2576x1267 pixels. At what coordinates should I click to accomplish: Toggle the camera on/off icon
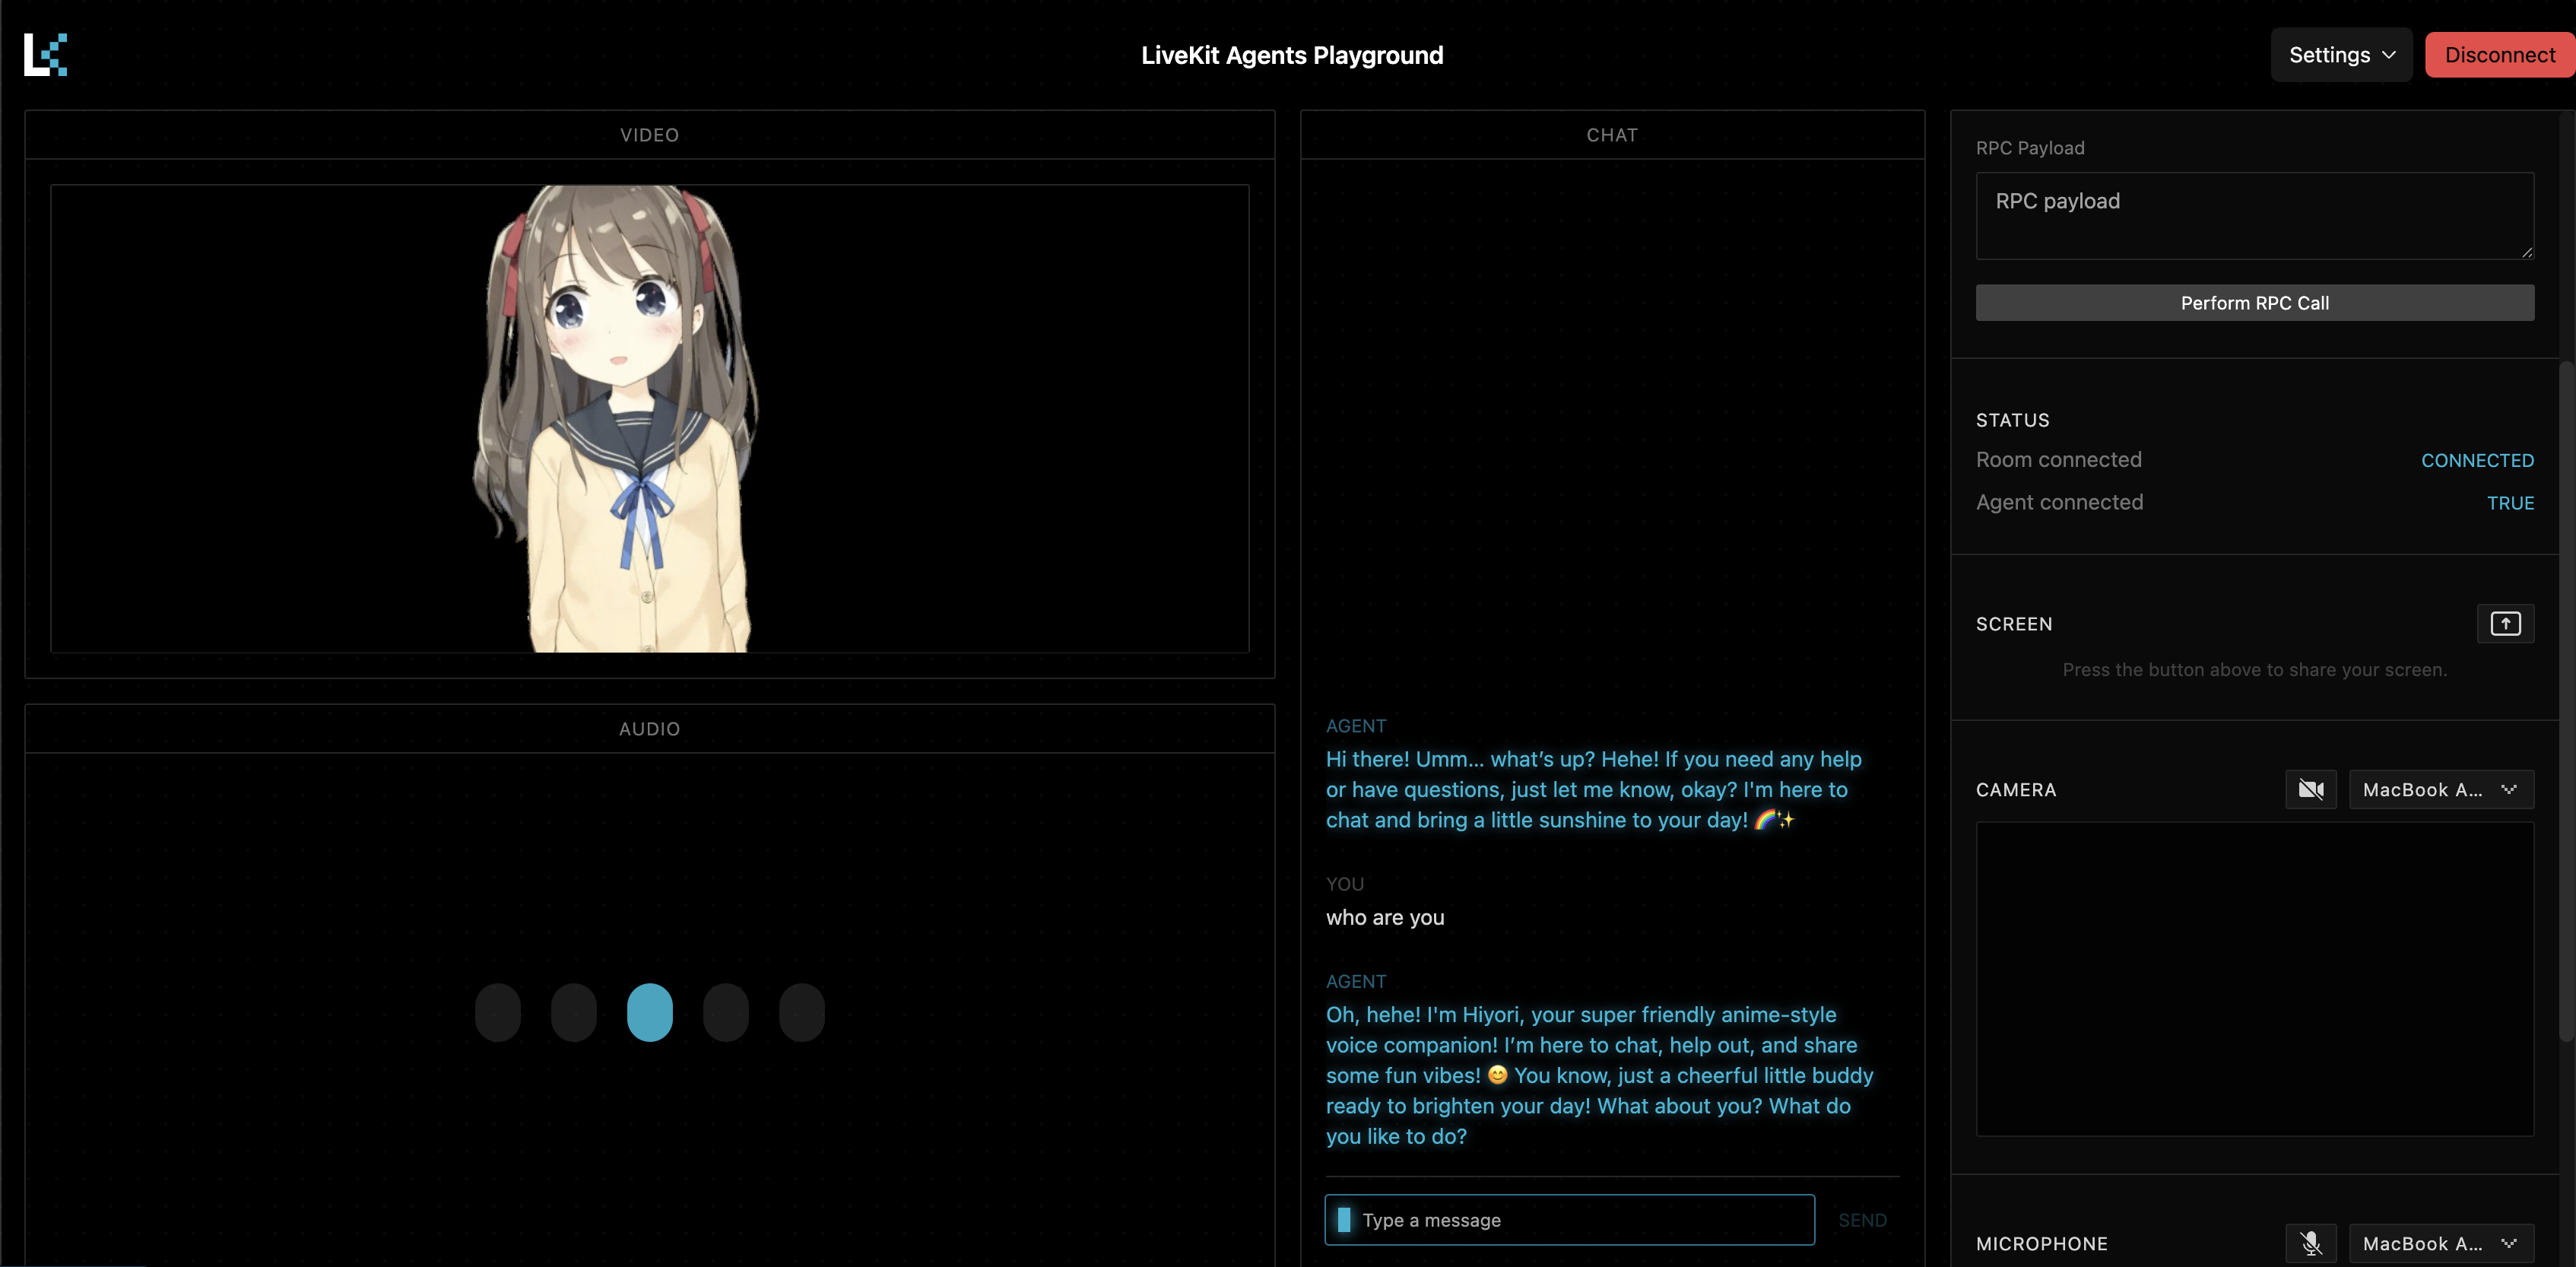pos(2310,790)
